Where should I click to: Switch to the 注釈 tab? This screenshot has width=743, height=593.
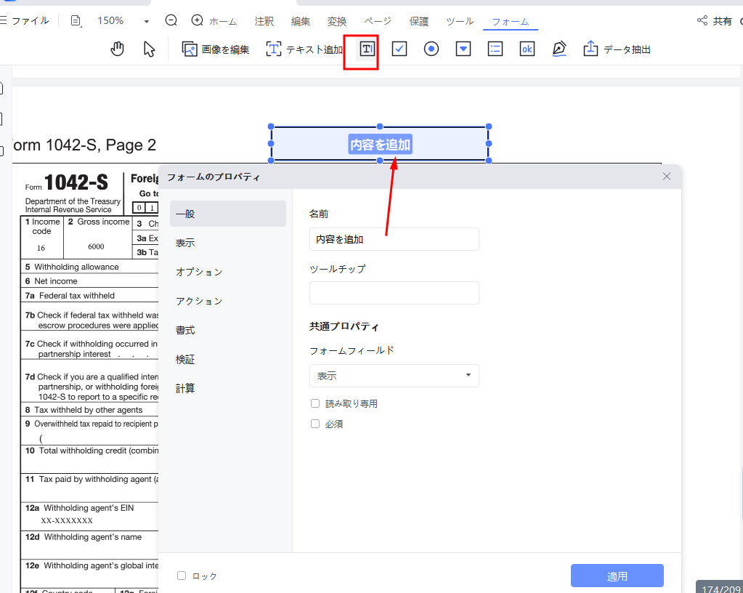point(264,21)
